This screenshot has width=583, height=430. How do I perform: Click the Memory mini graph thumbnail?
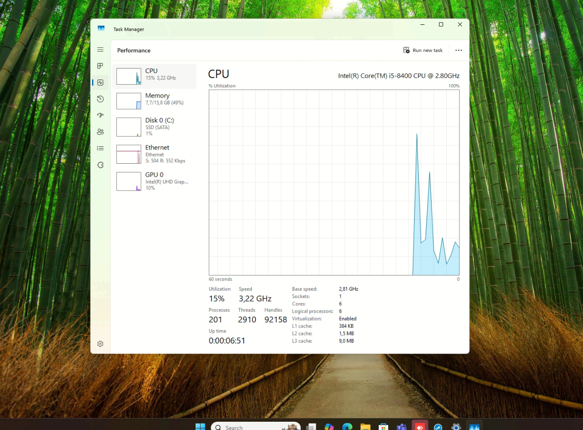(129, 101)
